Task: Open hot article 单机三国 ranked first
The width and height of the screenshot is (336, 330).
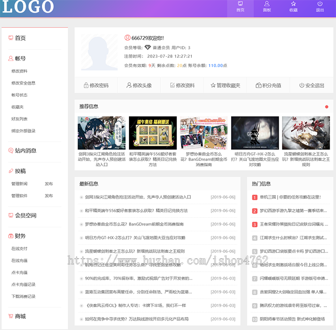Action: (x=290, y=197)
